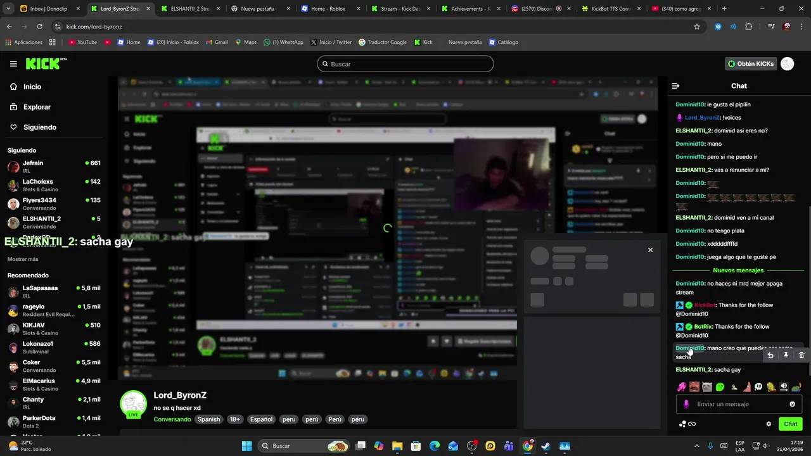811x456 pixels.
Task: Open LaCholexs channel in sidebar
Action: point(54,185)
